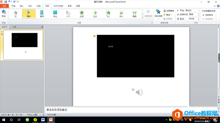The height and width of the screenshot is (123, 220).
Task: Click the speaker audio icon on slide
Action: pos(139,92)
